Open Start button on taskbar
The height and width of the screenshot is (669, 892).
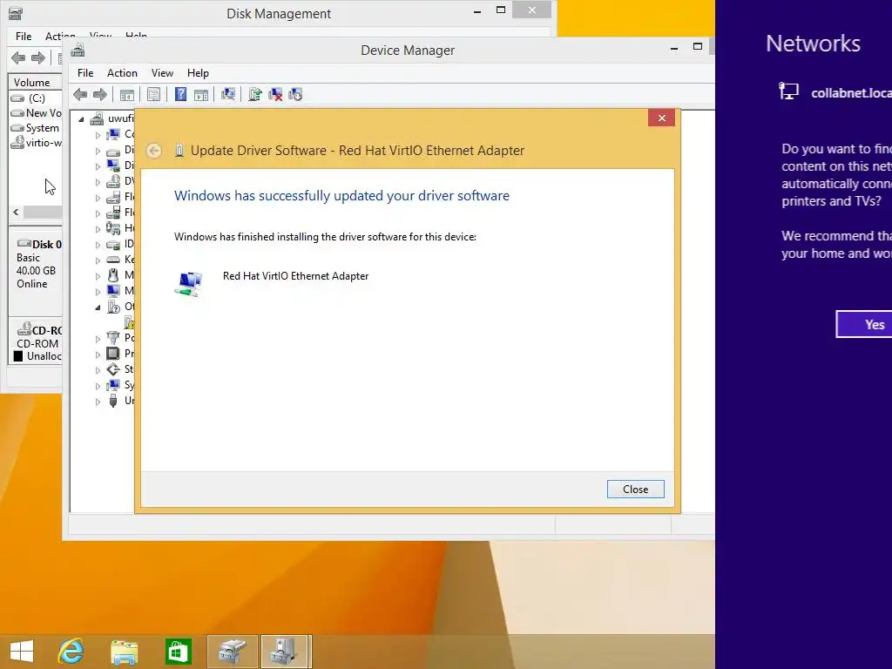click(22, 652)
